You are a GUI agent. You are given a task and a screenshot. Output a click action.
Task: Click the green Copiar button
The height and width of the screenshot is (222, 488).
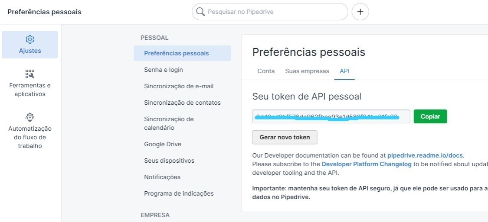click(430, 116)
